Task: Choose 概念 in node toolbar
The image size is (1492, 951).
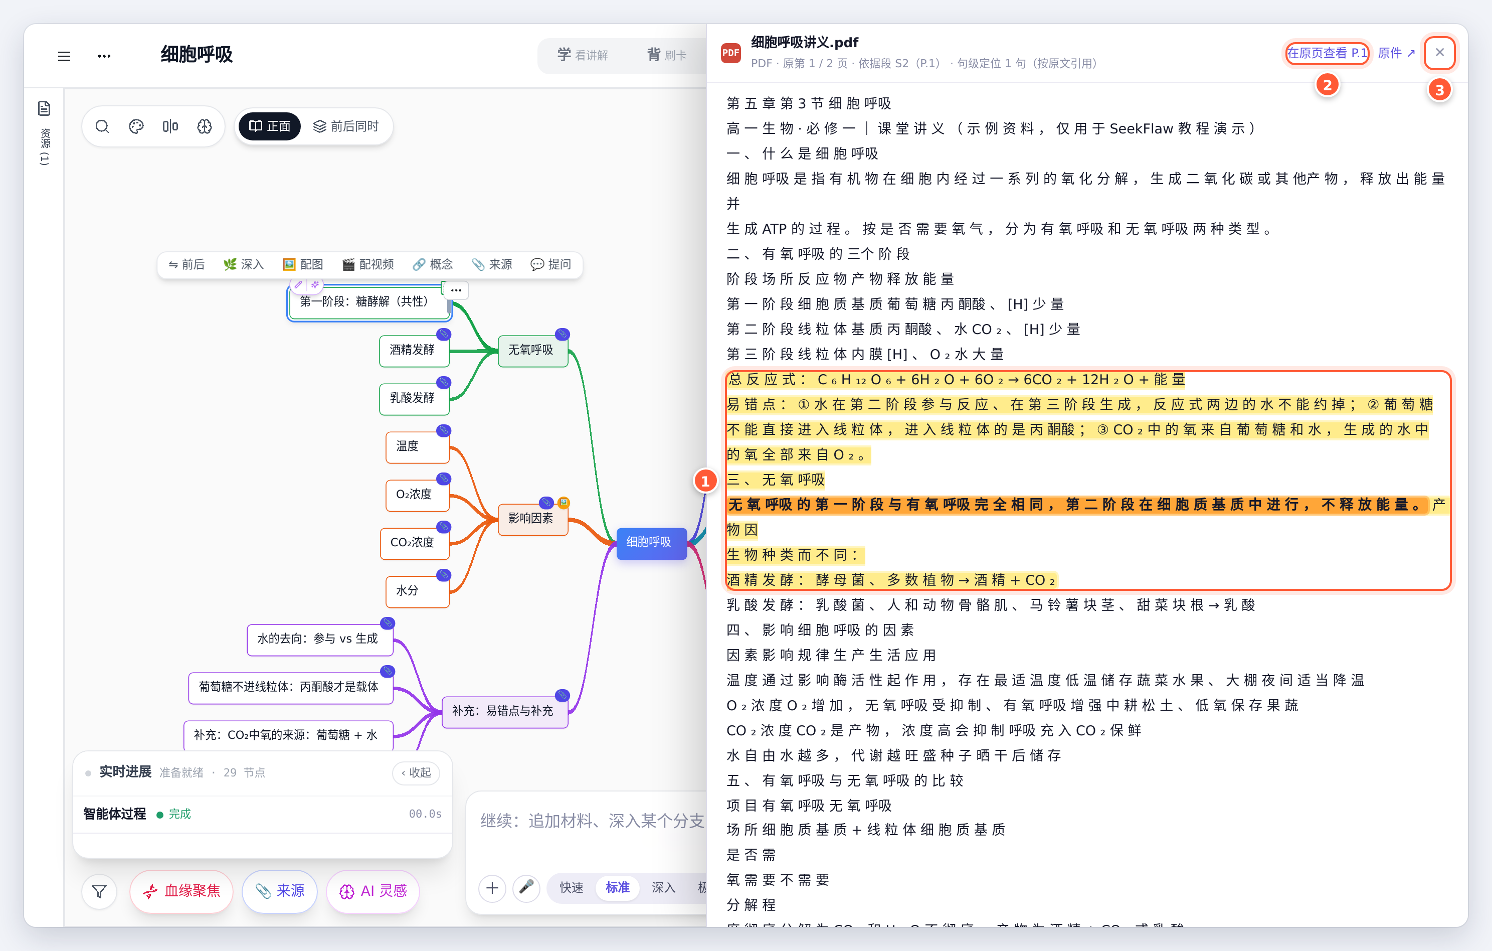Action: point(433,265)
